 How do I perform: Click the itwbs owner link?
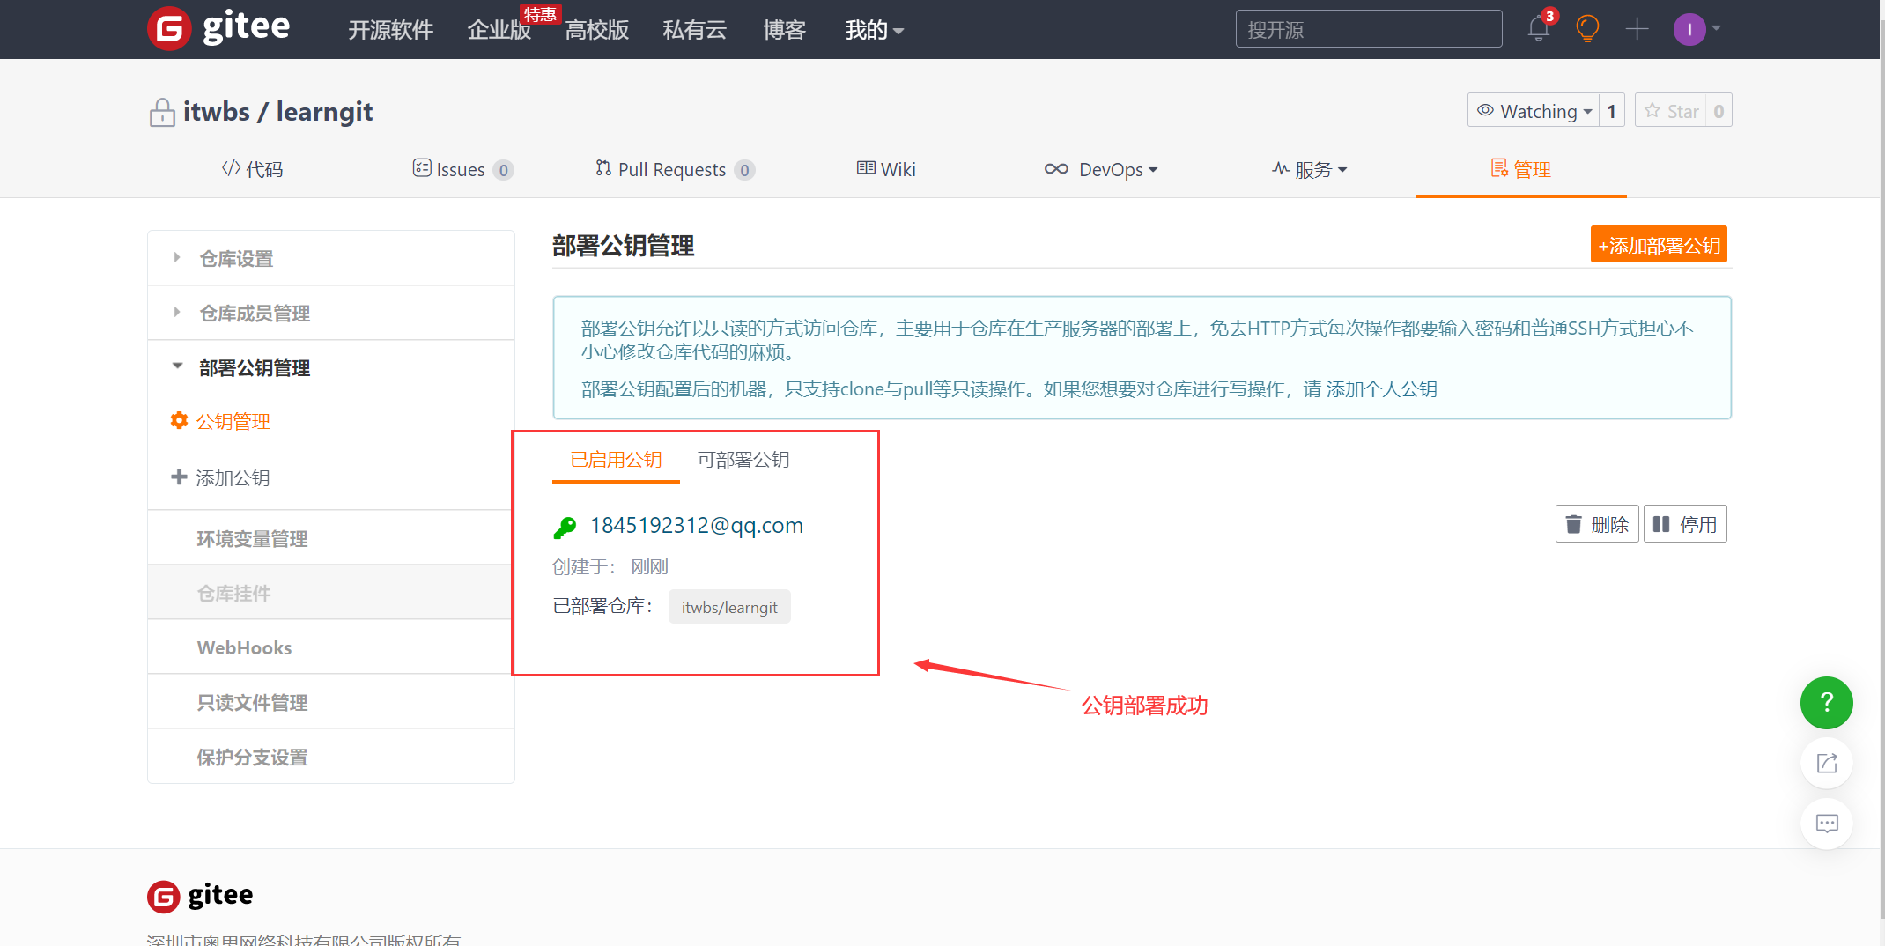click(x=216, y=112)
